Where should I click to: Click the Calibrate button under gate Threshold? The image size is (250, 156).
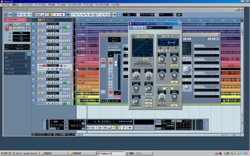[162, 66]
